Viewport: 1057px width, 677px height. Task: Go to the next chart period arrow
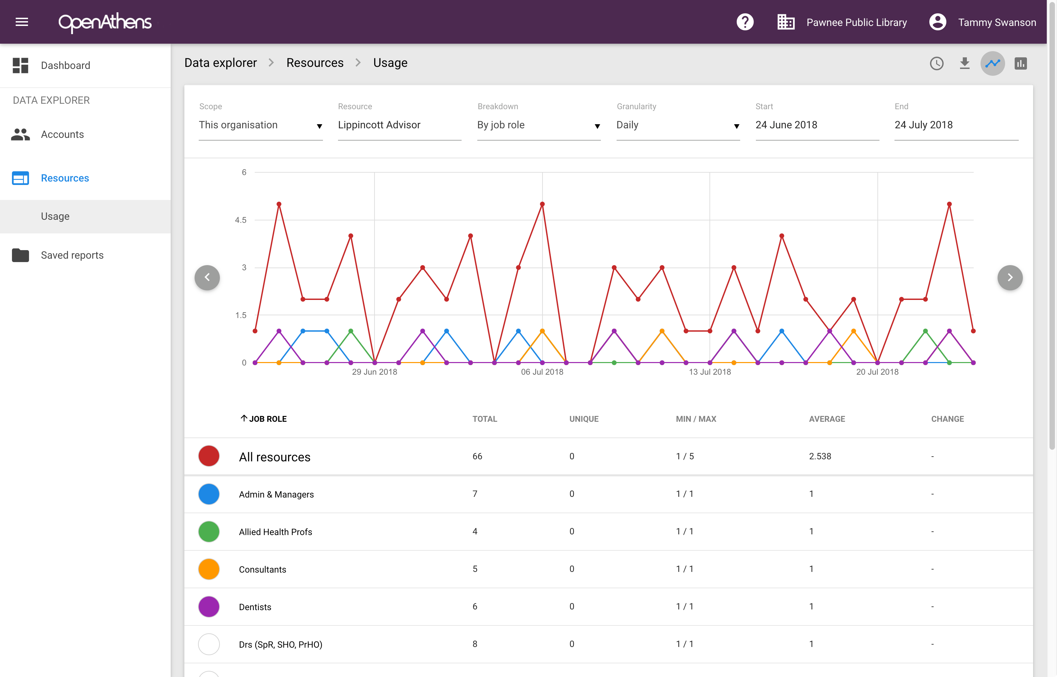[x=1010, y=277]
